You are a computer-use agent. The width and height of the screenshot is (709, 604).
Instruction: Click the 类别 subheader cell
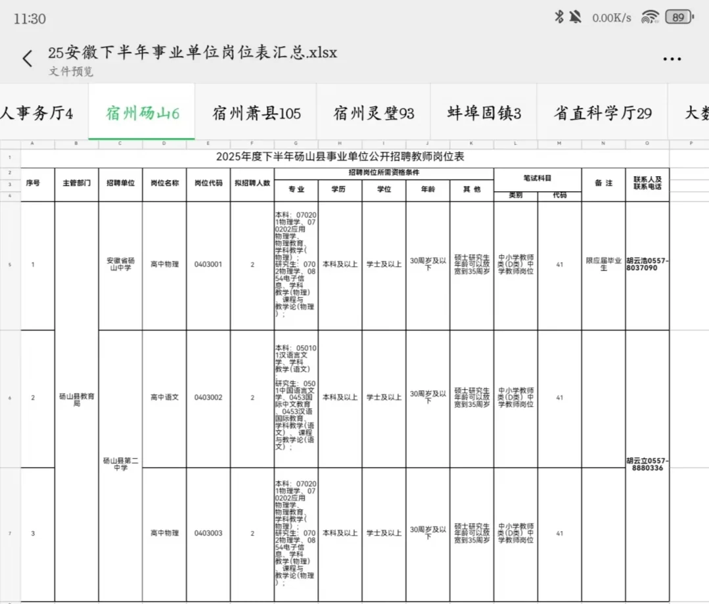pos(515,195)
